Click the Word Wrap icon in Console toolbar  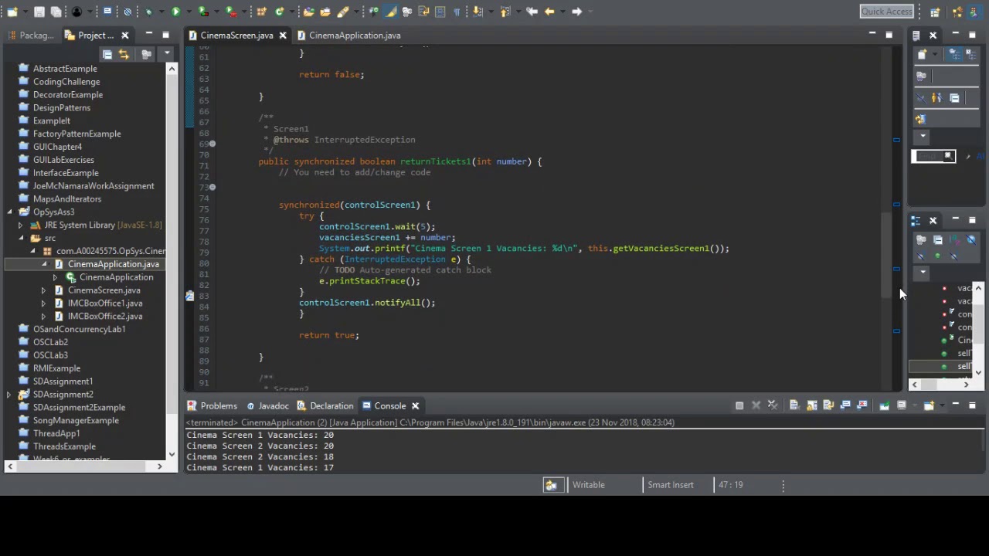(x=828, y=405)
